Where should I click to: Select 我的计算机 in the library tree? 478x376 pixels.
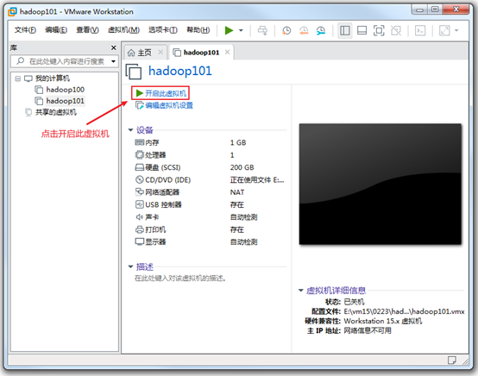pos(53,78)
